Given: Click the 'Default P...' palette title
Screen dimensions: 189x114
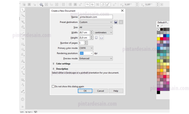Looking at the screenshot, I should coord(163,22).
